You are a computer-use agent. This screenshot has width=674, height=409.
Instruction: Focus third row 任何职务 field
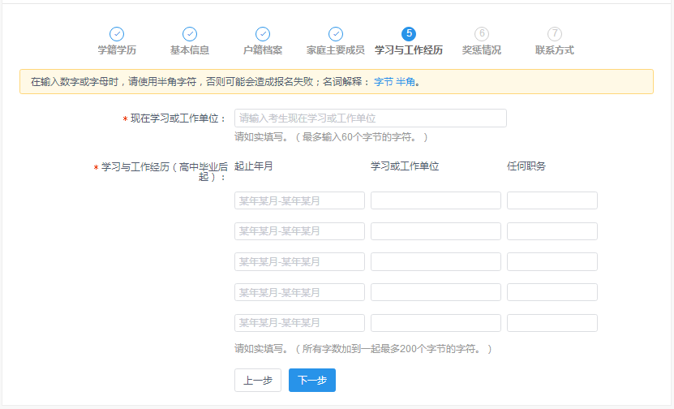(x=552, y=262)
